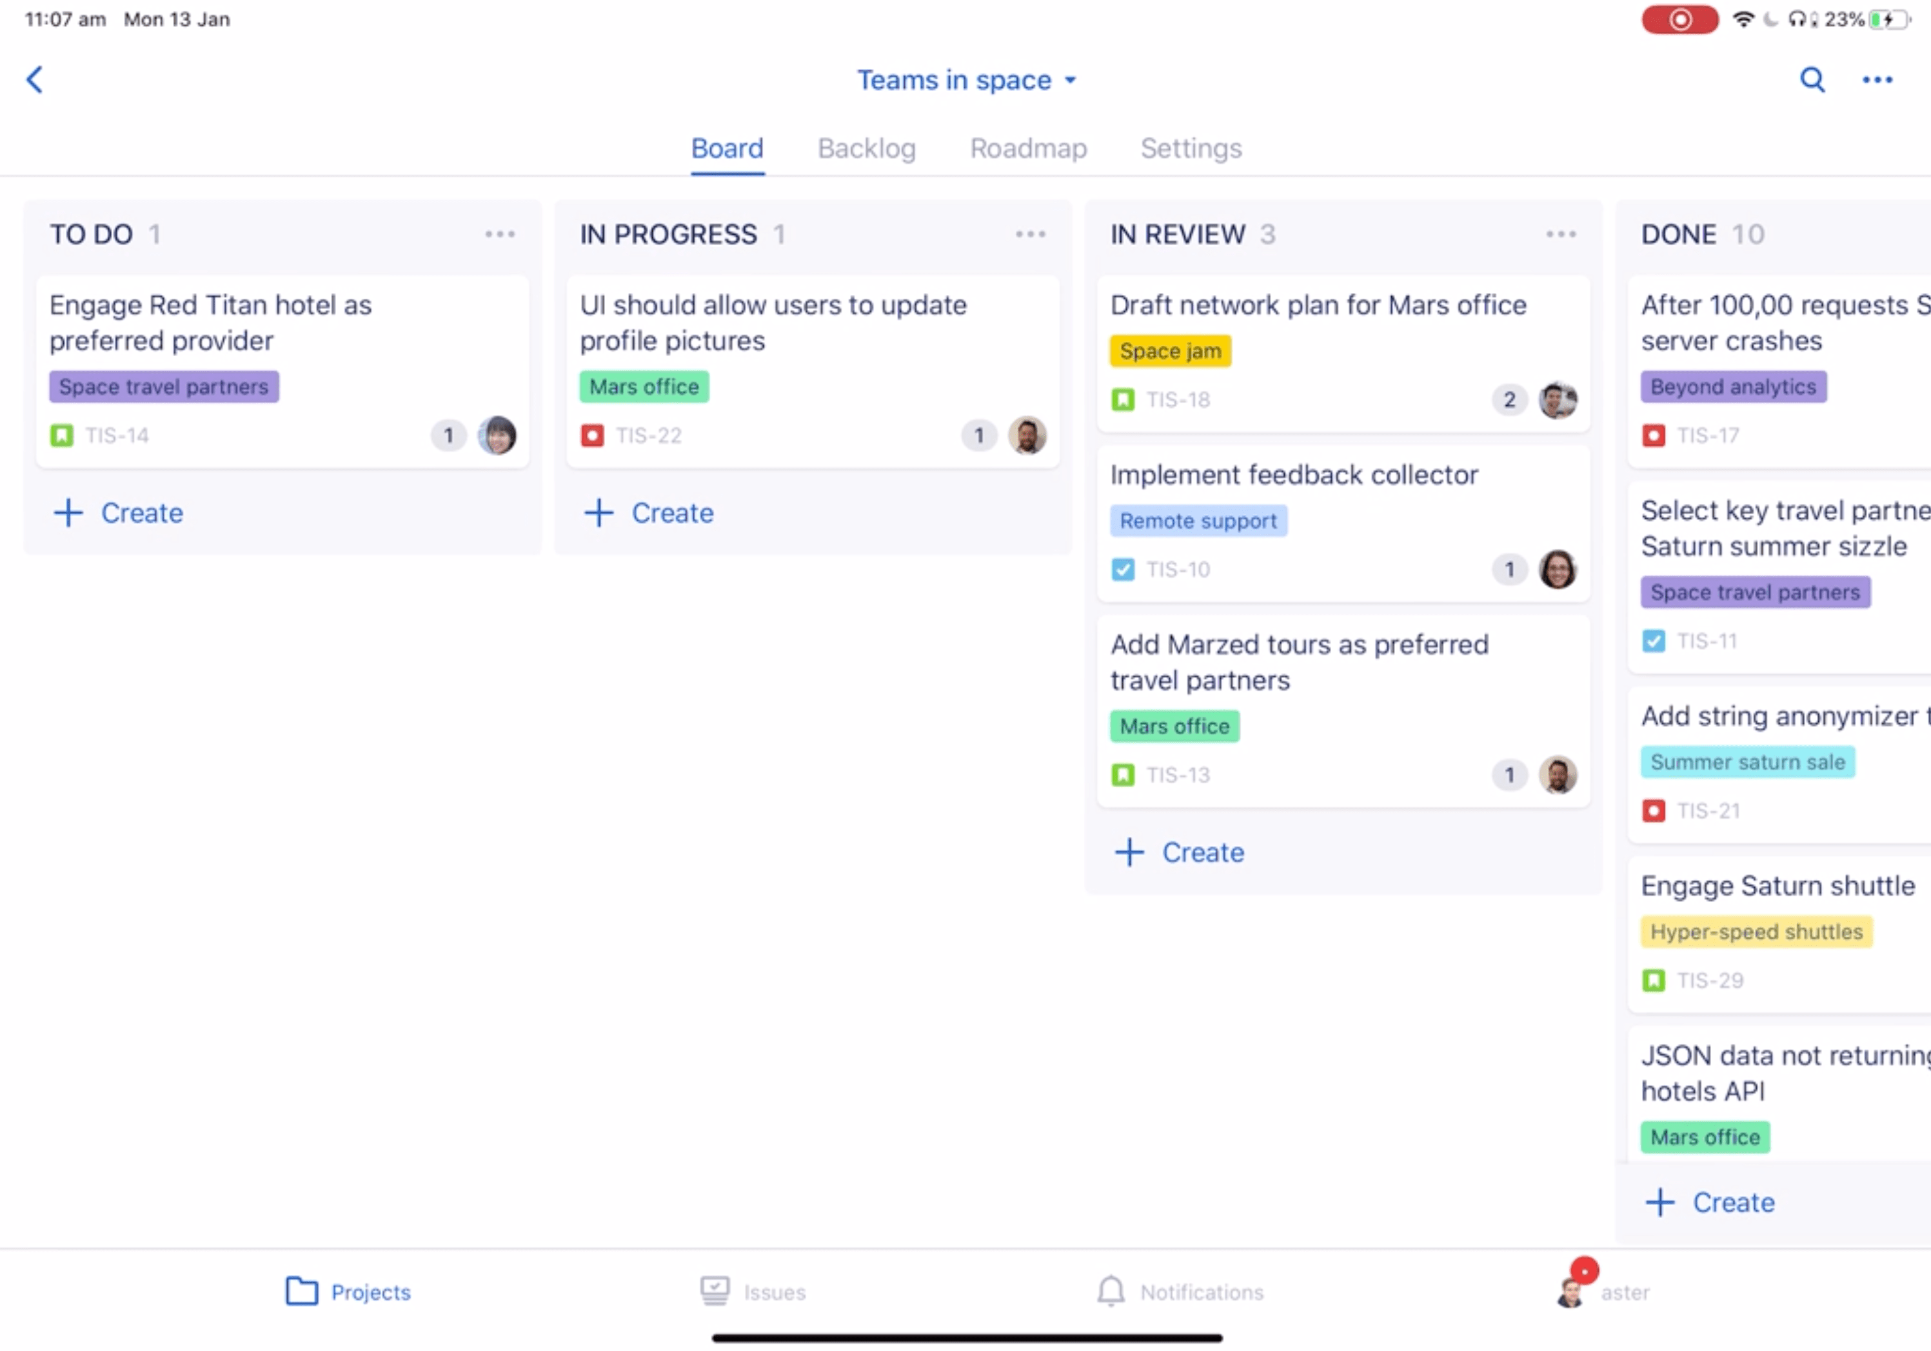Open the Settings tab
Viewport: 1931px width, 1351px height.
(1191, 148)
